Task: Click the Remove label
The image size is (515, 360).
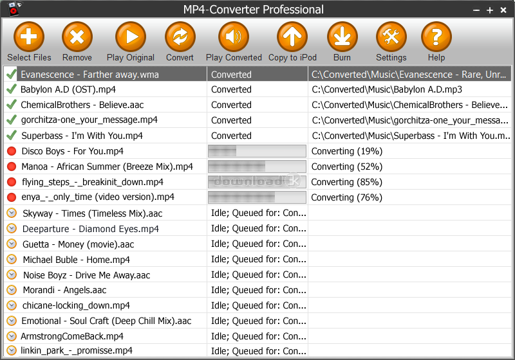Action: (77, 57)
